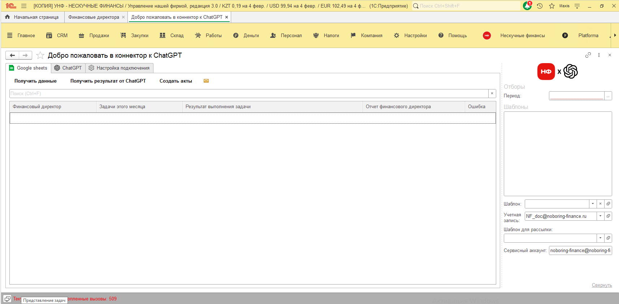Click the Свернуть link
This screenshot has height=304, width=619.
602,285
